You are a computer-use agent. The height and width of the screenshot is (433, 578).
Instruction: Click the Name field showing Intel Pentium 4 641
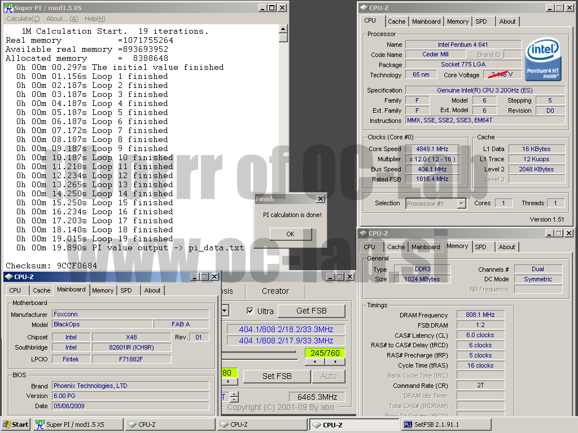coord(463,45)
